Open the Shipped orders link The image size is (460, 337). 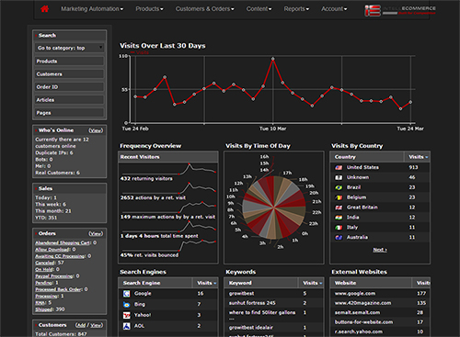44,309
